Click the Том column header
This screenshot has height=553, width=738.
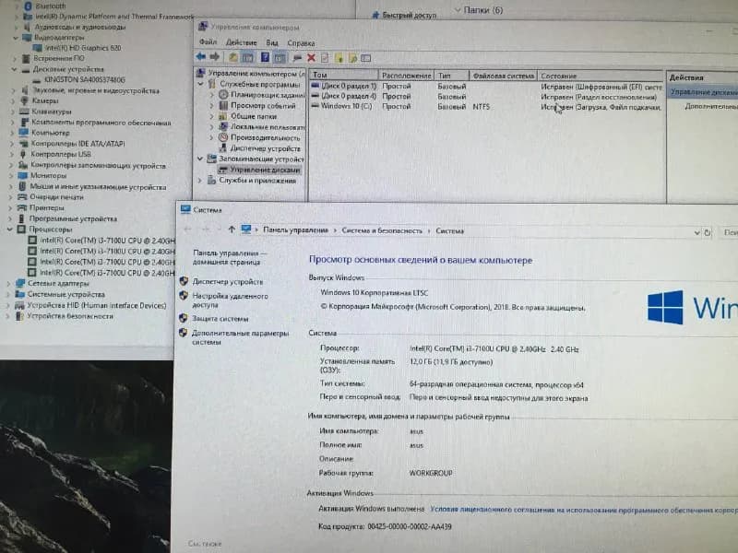343,75
